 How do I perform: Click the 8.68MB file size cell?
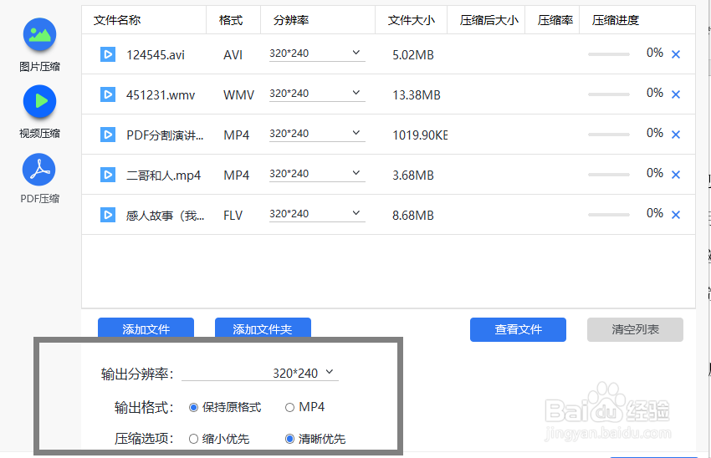pos(413,215)
